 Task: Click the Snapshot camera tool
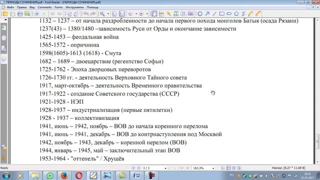point(190,13)
